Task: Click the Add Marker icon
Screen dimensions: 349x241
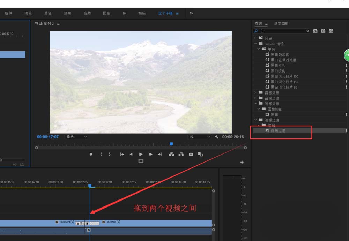Action: tap(91, 154)
